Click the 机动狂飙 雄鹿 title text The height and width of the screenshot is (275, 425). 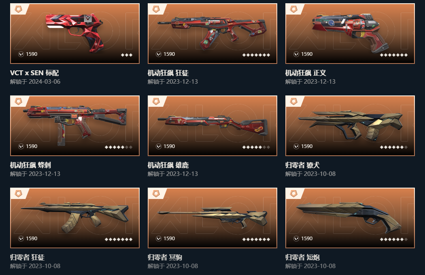(168, 165)
